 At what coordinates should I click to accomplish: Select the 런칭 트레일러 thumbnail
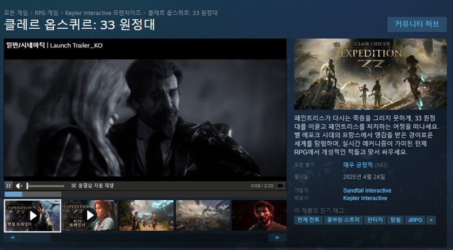[32, 215]
